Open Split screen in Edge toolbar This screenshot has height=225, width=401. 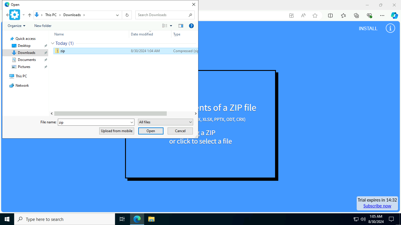(330, 16)
